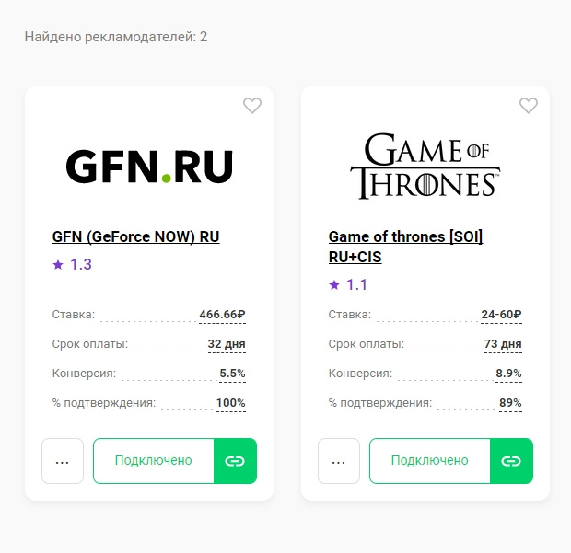Click the 1.3 star rating on GFN
Image resolution: width=571 pixels, height=553 pixels.
pos(73,265)
